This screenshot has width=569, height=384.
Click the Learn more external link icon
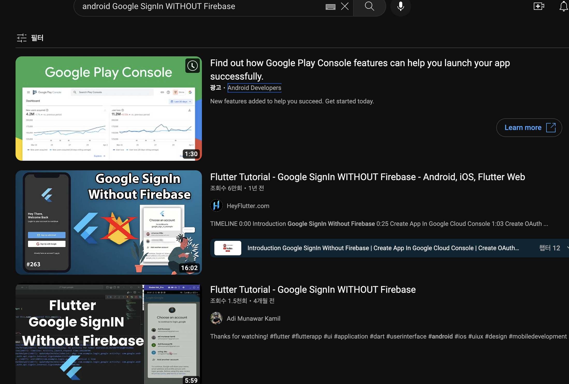pos(551,128)
